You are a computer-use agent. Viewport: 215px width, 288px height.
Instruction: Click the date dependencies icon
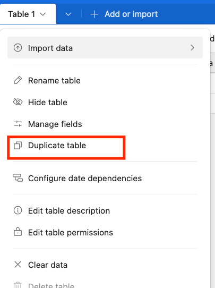18,178
